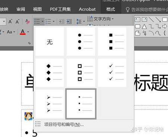Expand the numbering dropdown arrow
Viewport: 168px width, 137px height.
pos(54,22)
